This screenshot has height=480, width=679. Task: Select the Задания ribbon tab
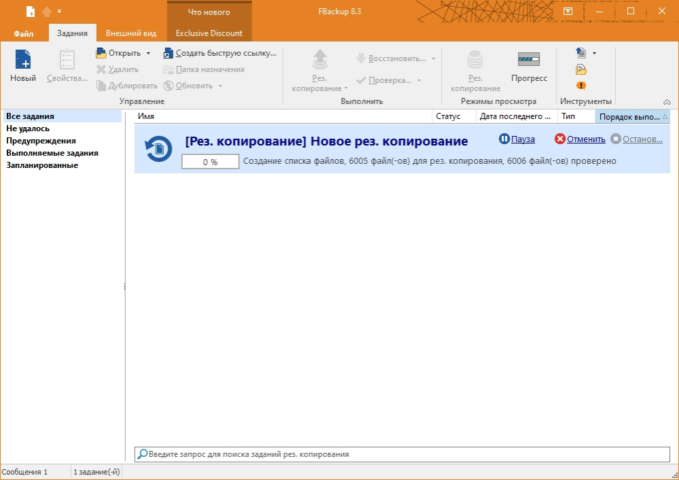pyautogui.click(x=72, y=33)
